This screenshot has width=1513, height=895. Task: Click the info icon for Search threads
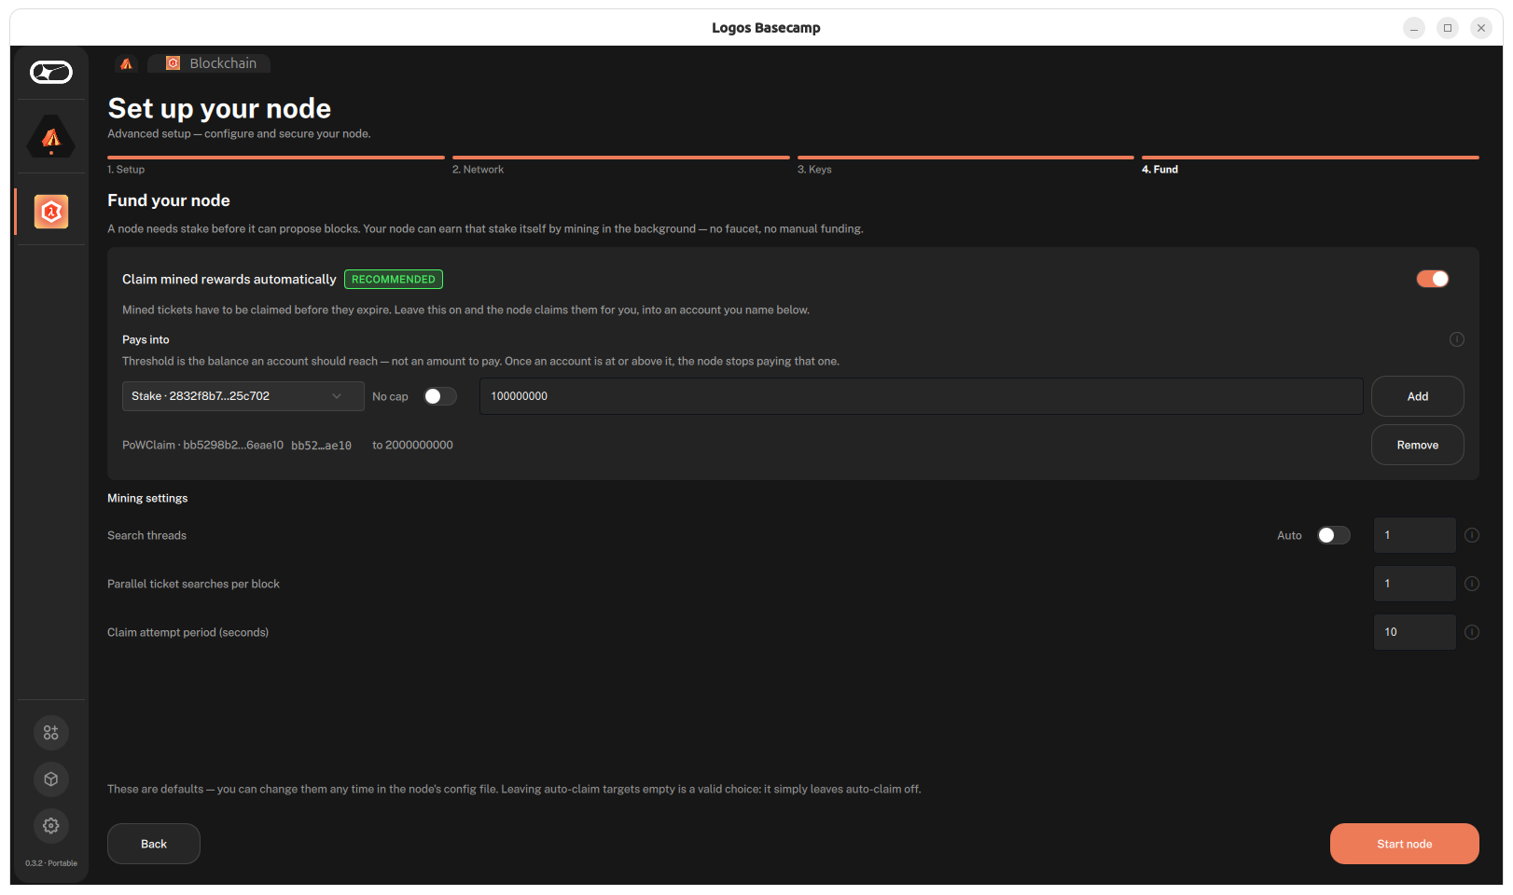(x=1472, y=535)
